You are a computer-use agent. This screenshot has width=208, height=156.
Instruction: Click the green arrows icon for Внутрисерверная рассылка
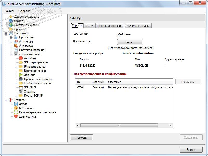coord(16,112)
